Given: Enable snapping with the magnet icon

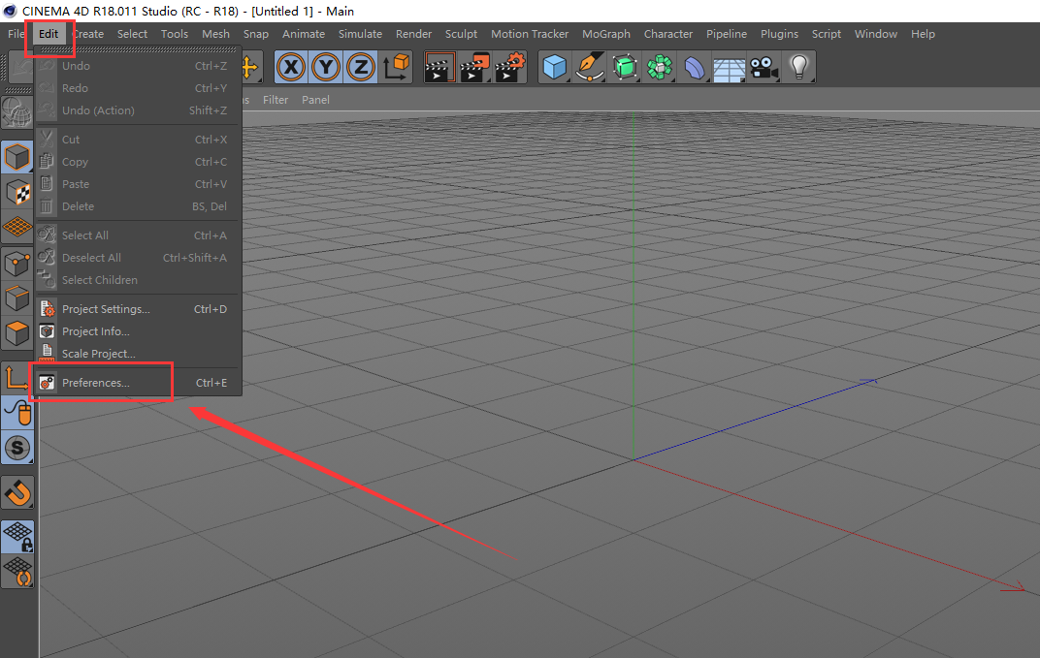Looking at the screenshot, I should click(16, 493).
